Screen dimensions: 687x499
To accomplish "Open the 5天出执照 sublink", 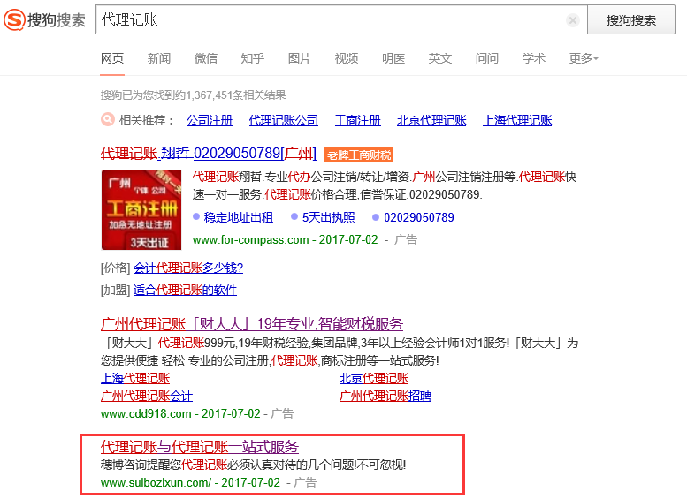I will [x=329, y=217].
